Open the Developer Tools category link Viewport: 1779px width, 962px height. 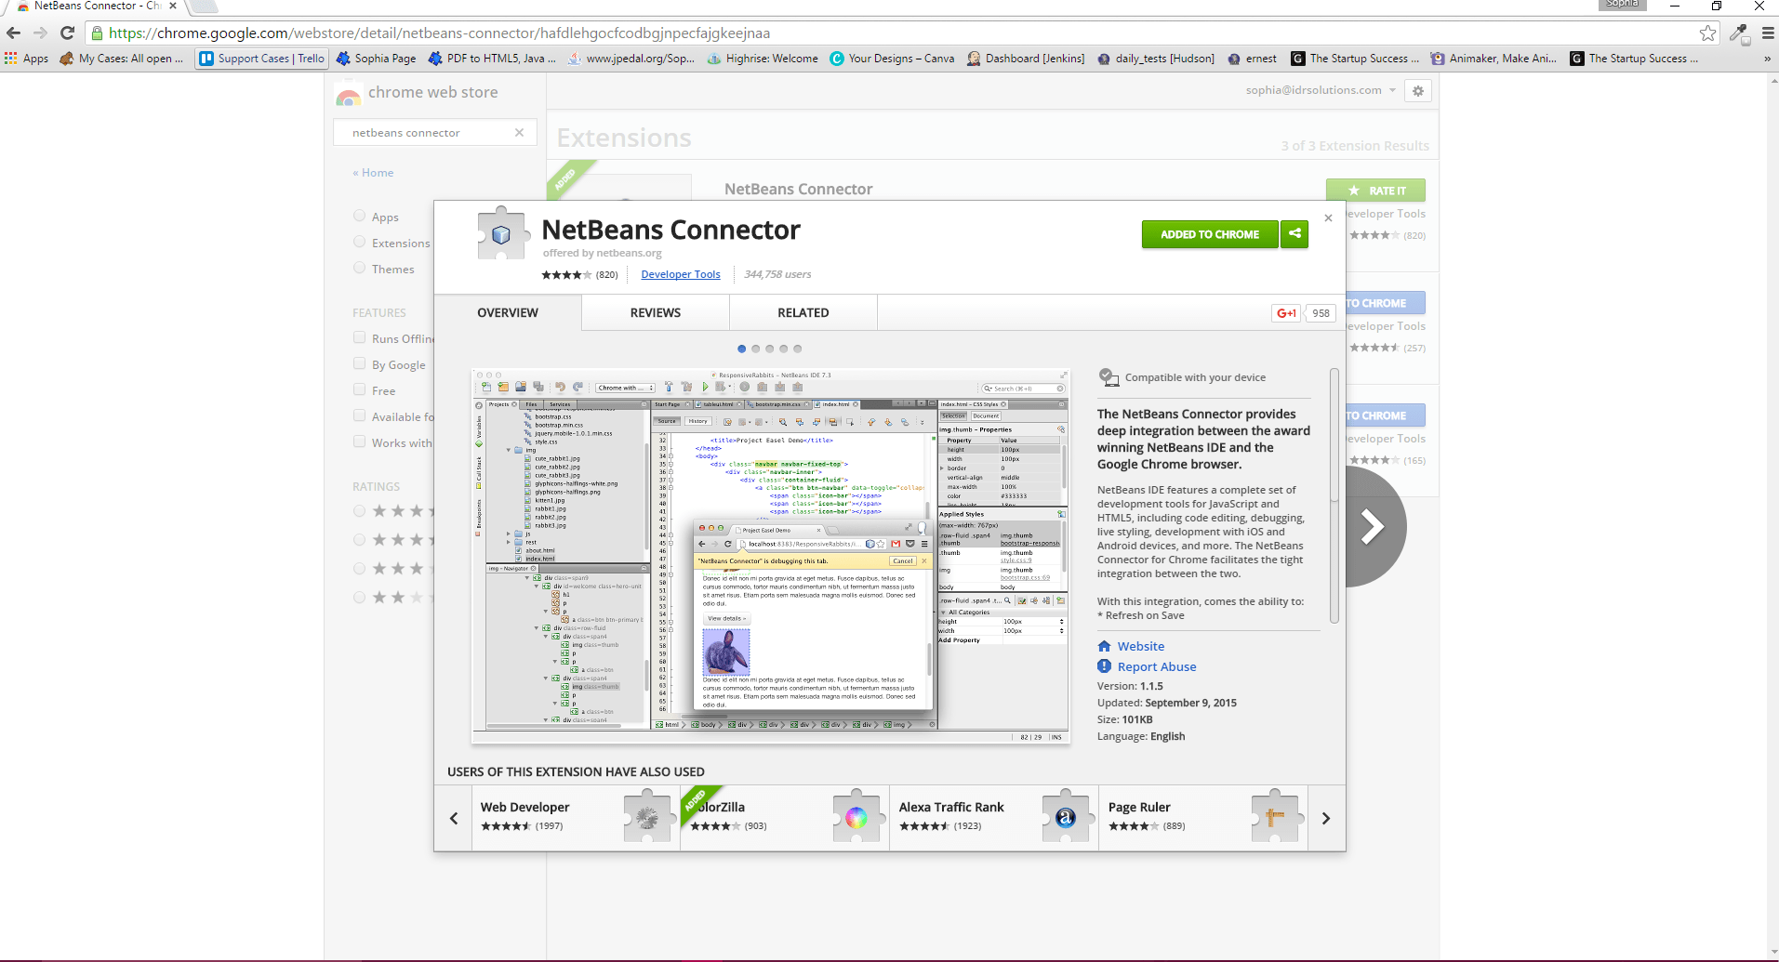[x=680, y=274]
